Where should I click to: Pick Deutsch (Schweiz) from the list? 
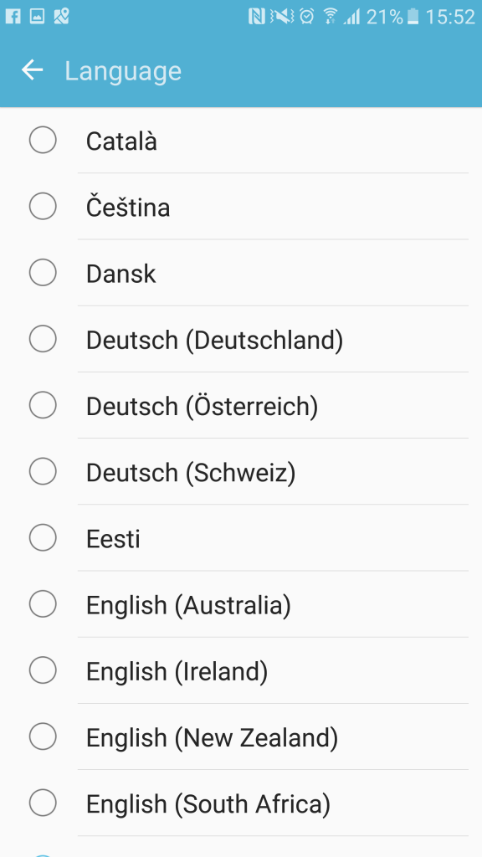pyautogui.click(x=241, y=471)
